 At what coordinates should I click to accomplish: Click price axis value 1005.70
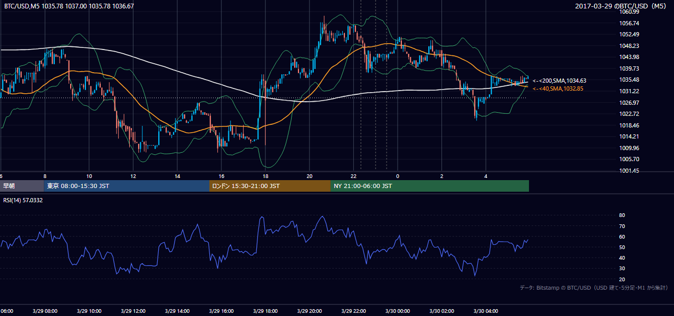(x=630, y=159)
